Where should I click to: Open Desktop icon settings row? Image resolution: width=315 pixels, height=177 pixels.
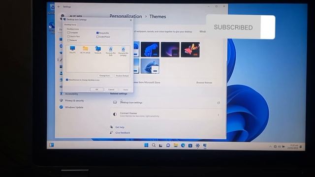coord(166,103)
